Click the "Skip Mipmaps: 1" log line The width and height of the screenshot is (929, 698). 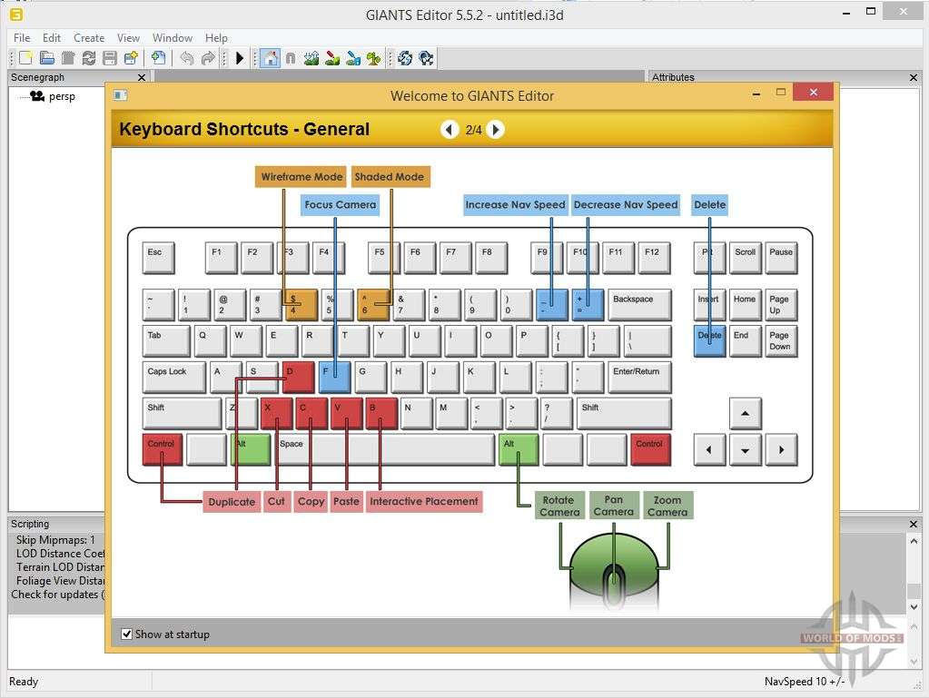click(x=55, y=540)
